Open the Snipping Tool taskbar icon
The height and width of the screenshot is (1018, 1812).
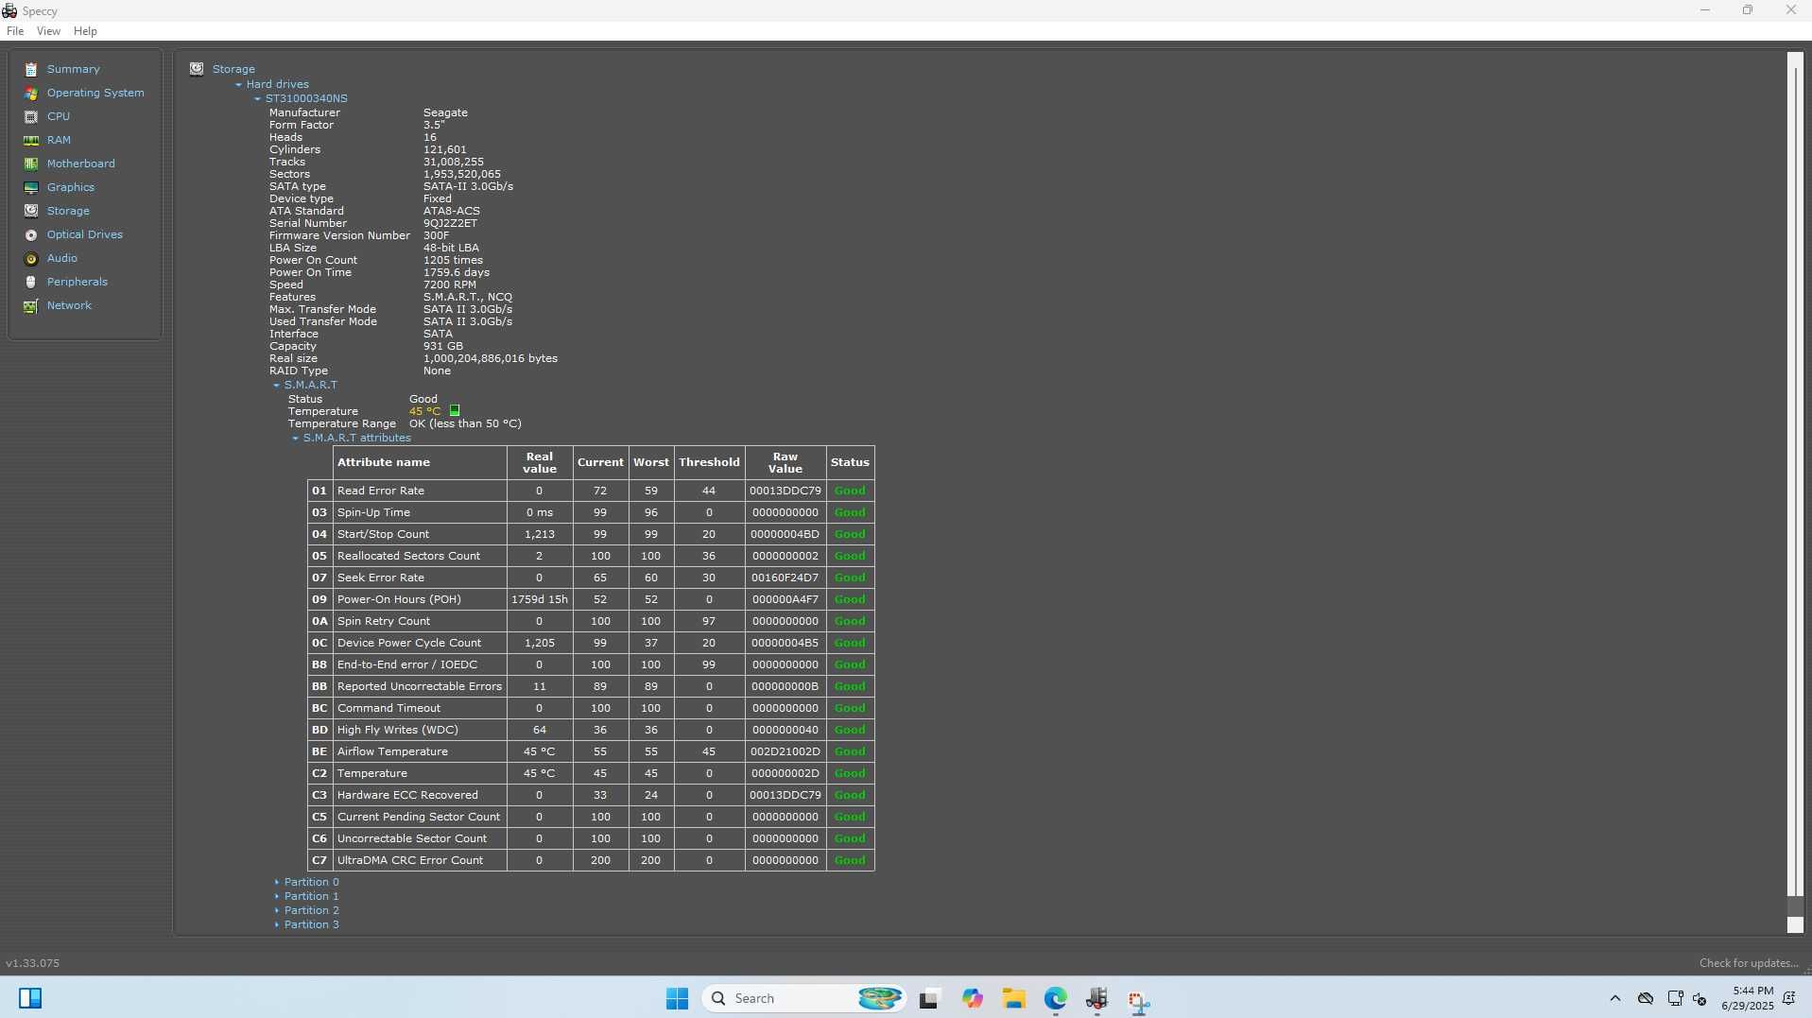(1138, 1000)
